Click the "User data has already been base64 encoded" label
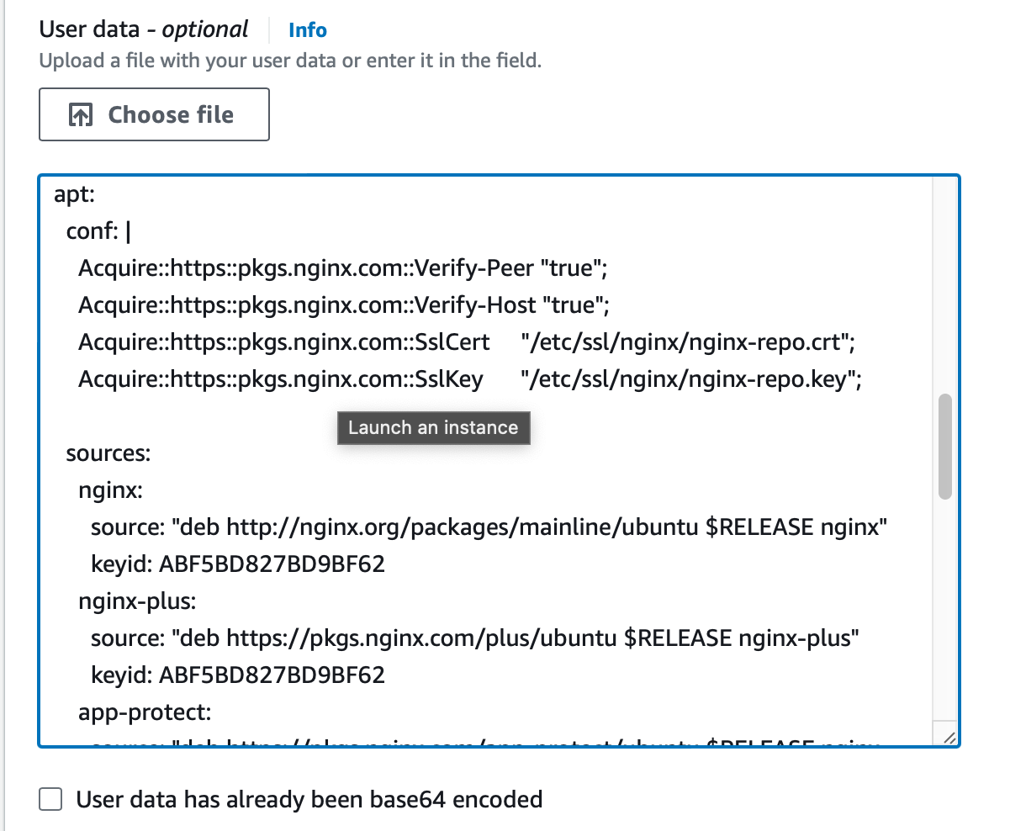 [309, 799]
